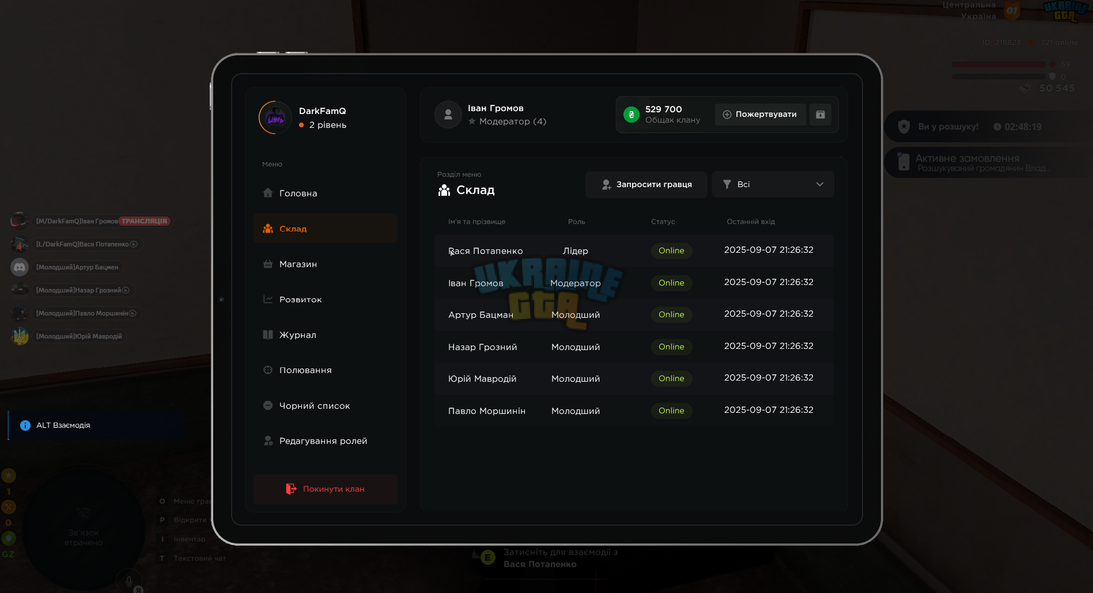The image size is (1093, 593).
Task: Click the book icon beside Журнал
Action: click(268, 334)
